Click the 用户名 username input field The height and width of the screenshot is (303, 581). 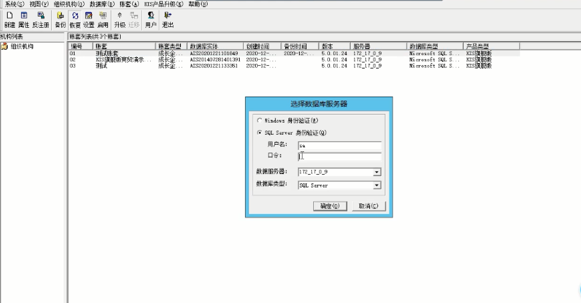pyautogui.click(x=339, y=146)
